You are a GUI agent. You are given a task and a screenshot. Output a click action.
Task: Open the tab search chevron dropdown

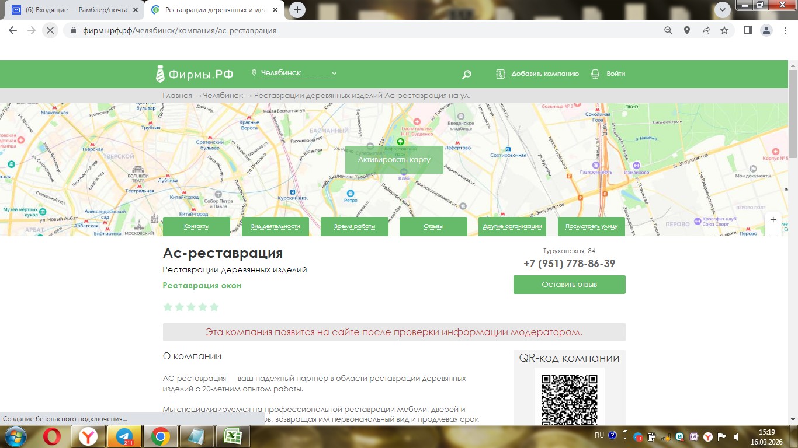click(723, 9)
